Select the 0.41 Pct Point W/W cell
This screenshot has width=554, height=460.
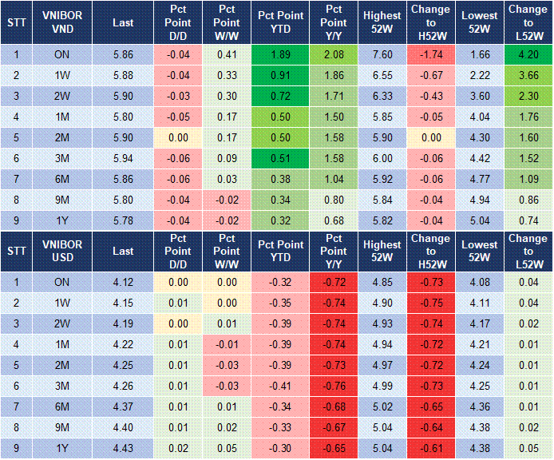click(x=228, y=54)
